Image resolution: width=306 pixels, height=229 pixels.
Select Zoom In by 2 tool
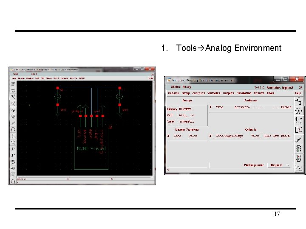[13, 97]
